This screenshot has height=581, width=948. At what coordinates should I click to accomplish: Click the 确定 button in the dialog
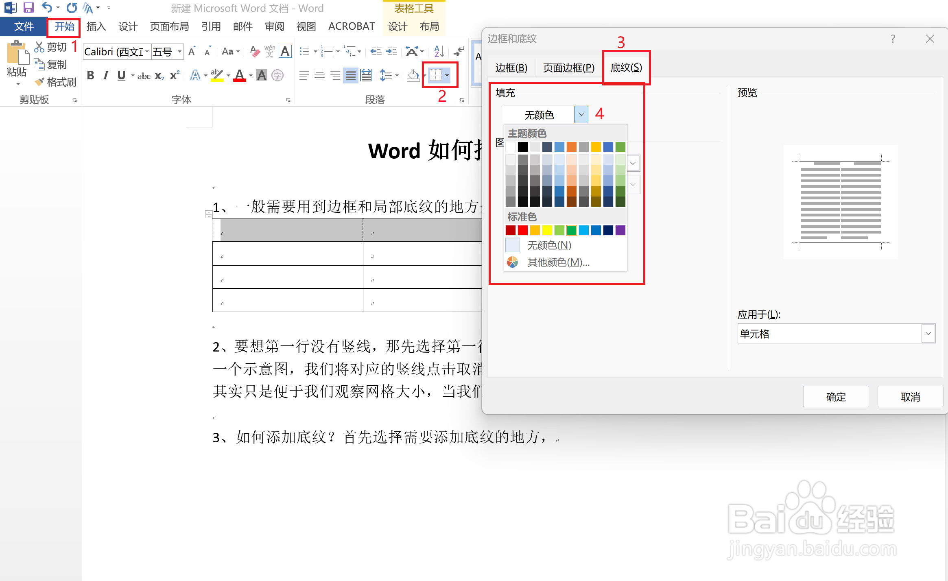click(836, 396)
